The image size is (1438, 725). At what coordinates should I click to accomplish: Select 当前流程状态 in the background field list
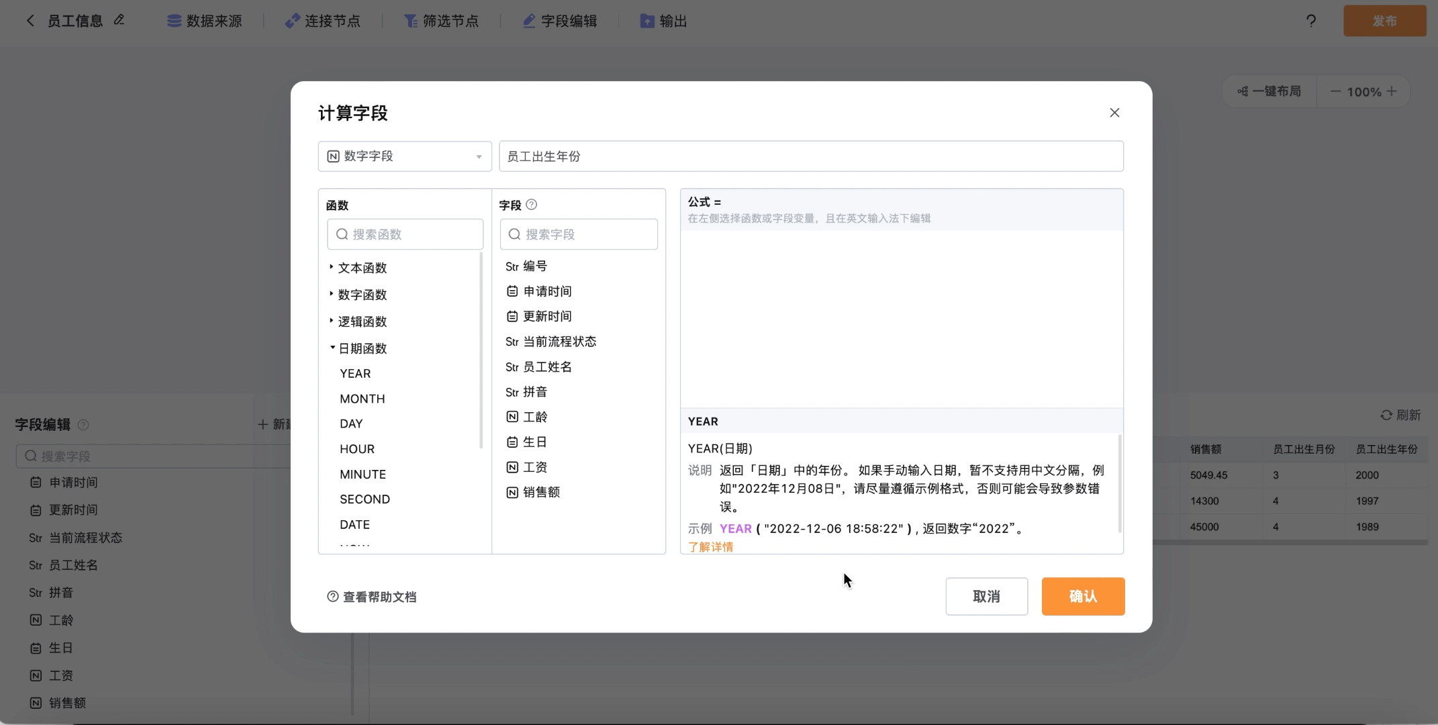[76, 538]
